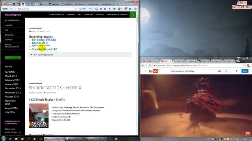Open March 2017 archive link
The height and width of the screenshot is (141, 252).
click(x=11, y=76)
